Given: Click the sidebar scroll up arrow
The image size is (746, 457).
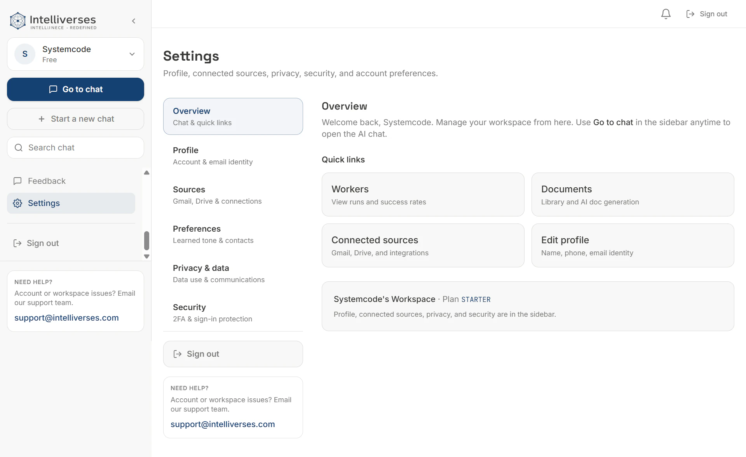Looking at the screenshot, I should point(146,173).
